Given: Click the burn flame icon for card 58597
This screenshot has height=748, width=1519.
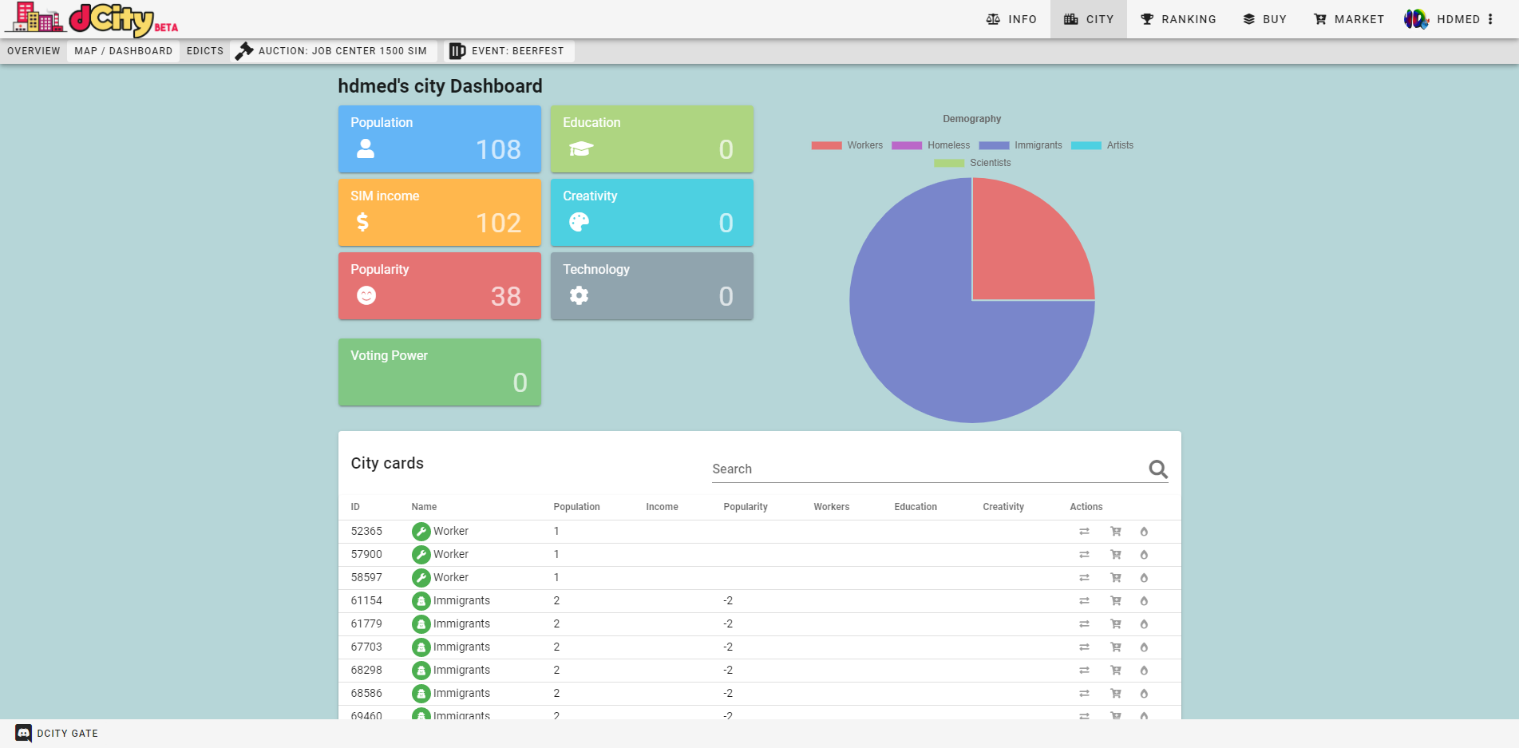Looking at the screenshot, I should 1144,578.
